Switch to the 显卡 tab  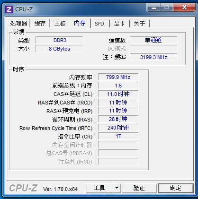(x=119, y=24)
